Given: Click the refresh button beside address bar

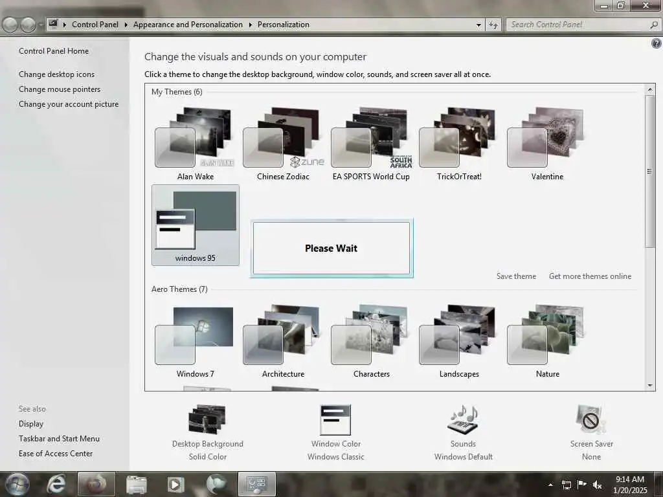Looking at the screenshot, I should click(x=493, y=25).
